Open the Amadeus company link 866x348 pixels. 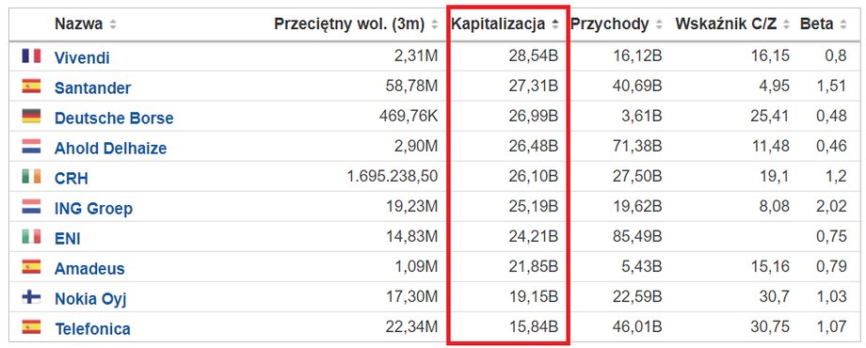point(89,269)
